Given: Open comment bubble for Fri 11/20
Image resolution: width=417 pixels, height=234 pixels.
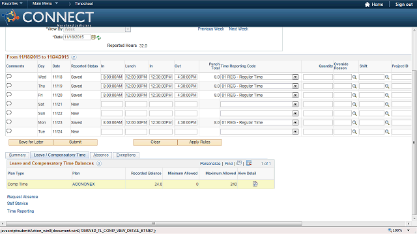Looking at the screenshot, I should (9, 94).
